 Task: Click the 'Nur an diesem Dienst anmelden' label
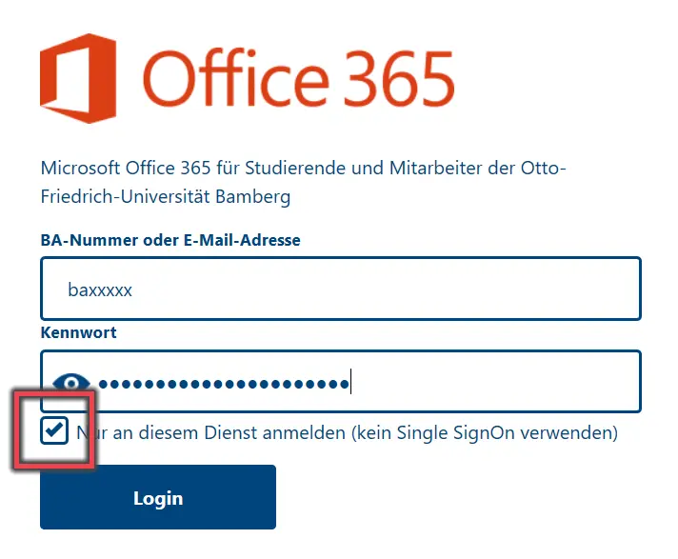pyautogui.click(x=347, y=432)
